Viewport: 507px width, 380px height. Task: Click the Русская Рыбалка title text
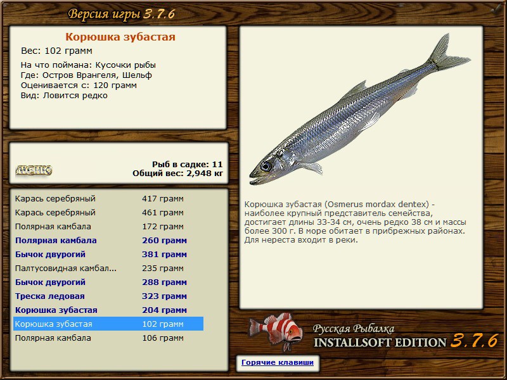point(354,329)
